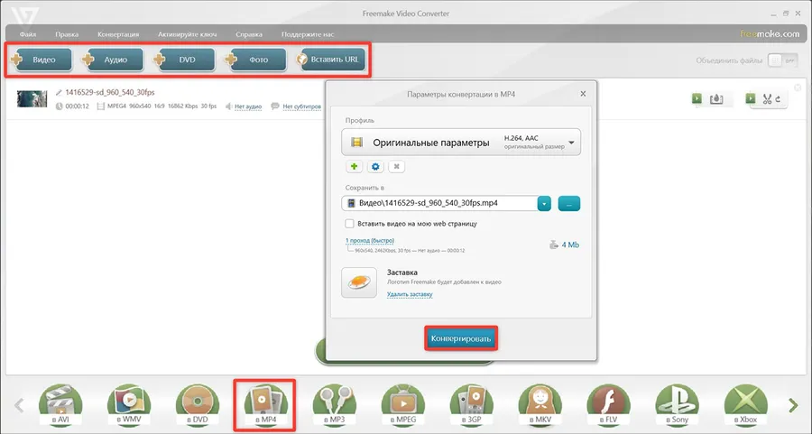
Task: Choose the в MPEG output format
Action: (403, 405)
